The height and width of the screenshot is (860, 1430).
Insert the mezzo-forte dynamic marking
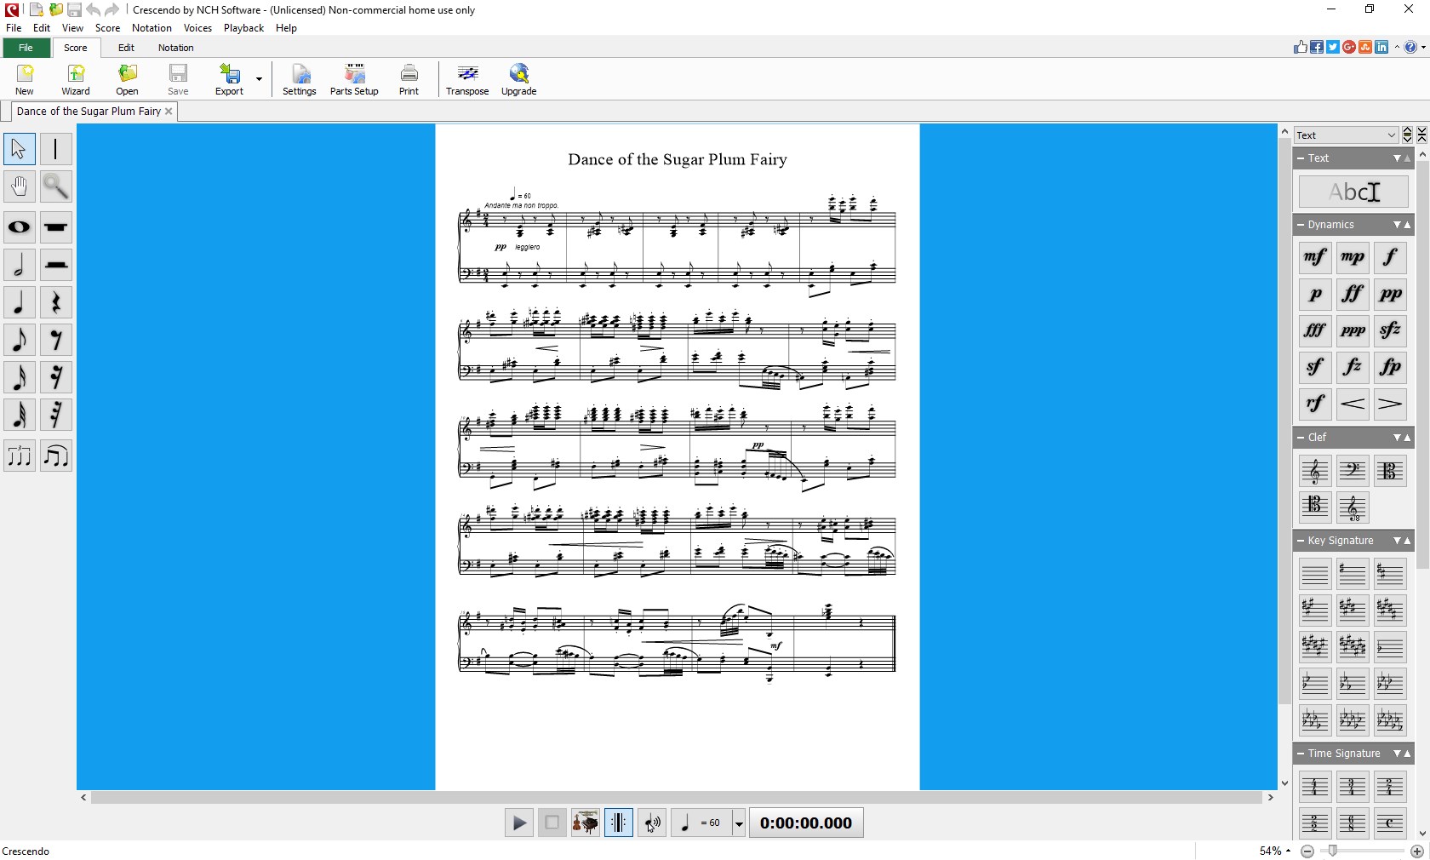click(x=1314, y=256)
